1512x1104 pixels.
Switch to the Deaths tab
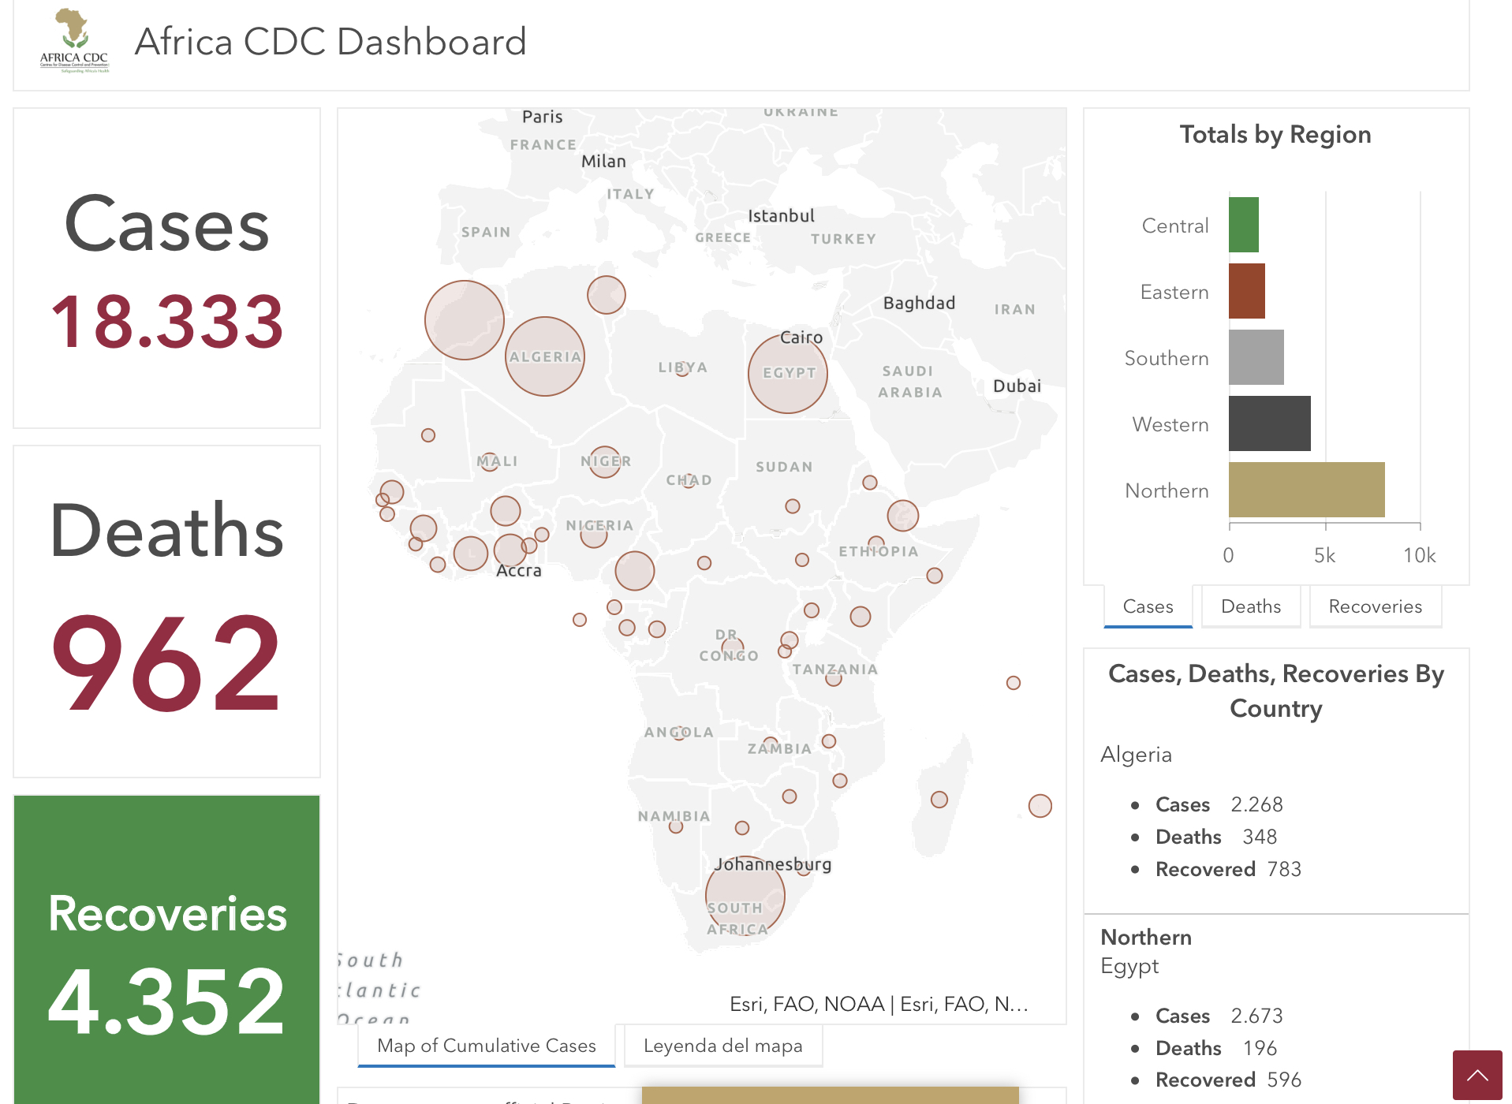[x=1251, y=606]
